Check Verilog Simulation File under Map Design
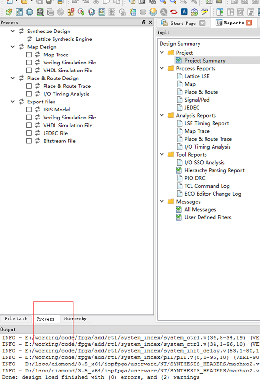Image resolution: width=260 pixels, height=380 pixels. pyautogui.click(x=29, y=63)
